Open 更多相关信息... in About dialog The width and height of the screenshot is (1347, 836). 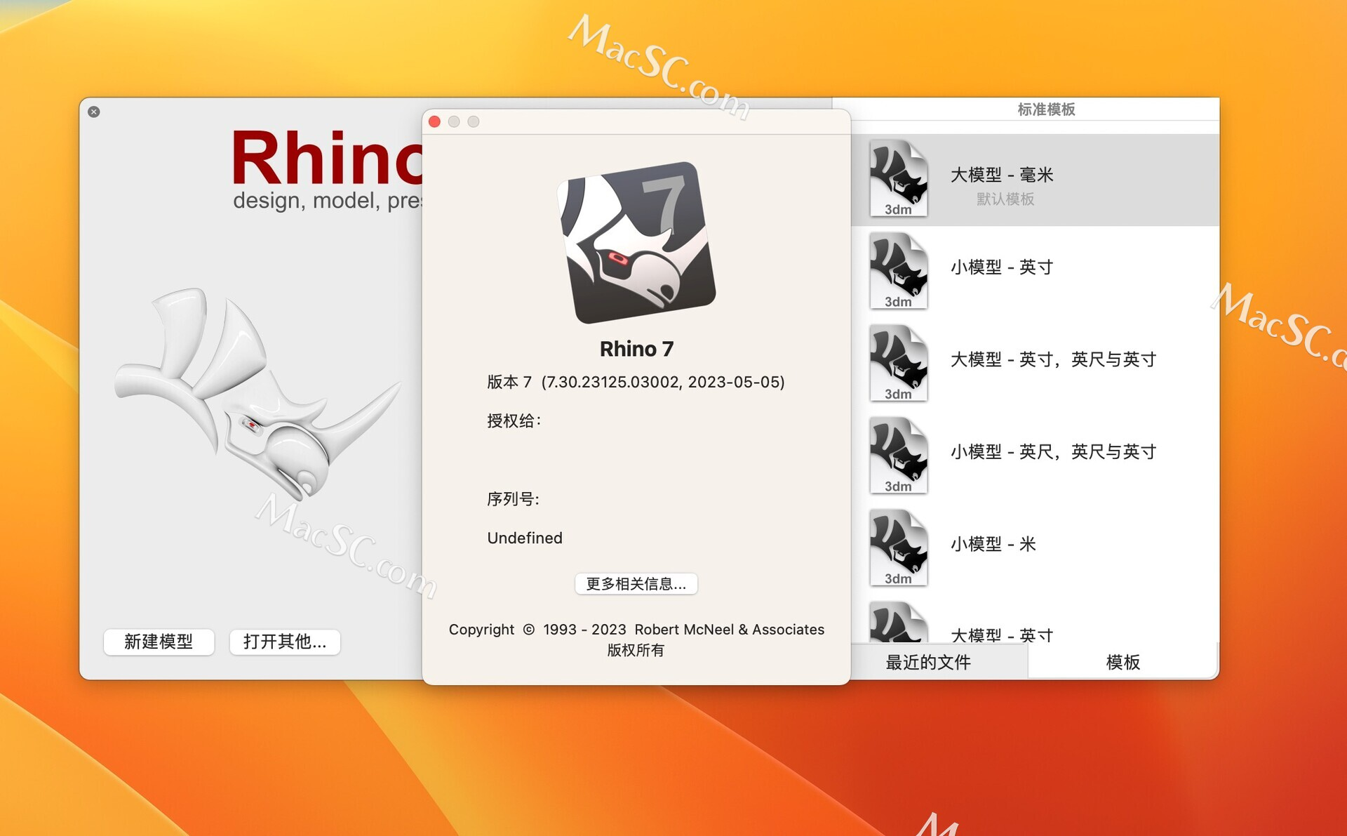636,584
